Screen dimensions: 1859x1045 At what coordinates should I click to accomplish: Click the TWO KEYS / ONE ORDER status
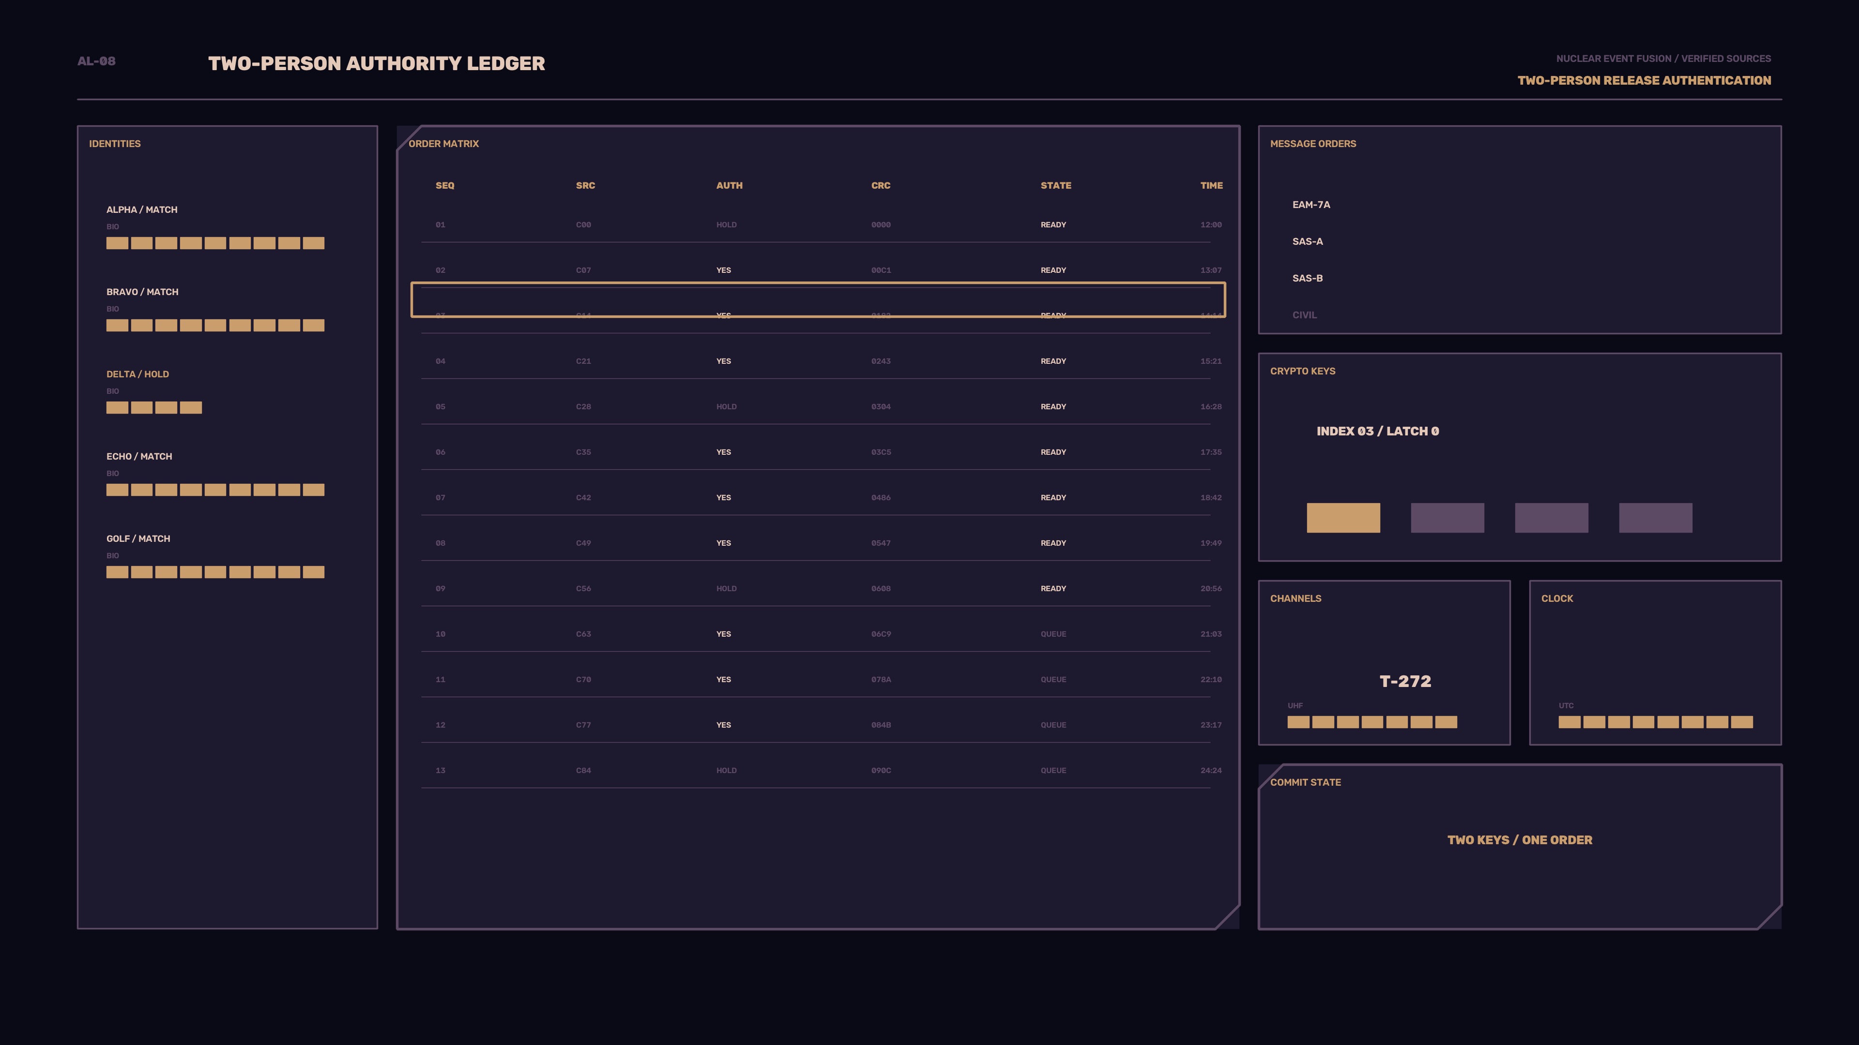click(x=1520, y=840)
